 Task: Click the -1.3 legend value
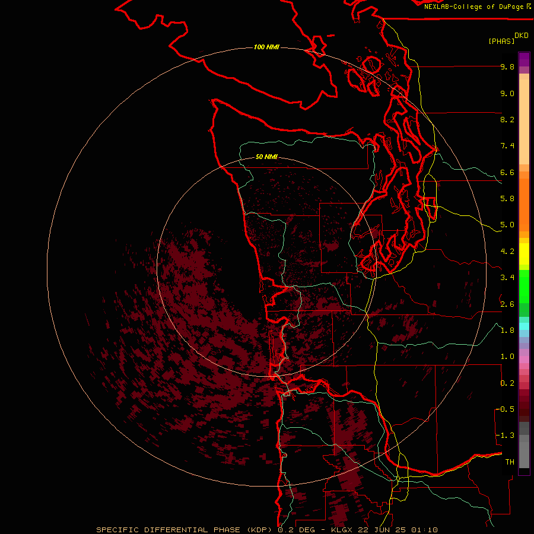click(x=505, y=436)
